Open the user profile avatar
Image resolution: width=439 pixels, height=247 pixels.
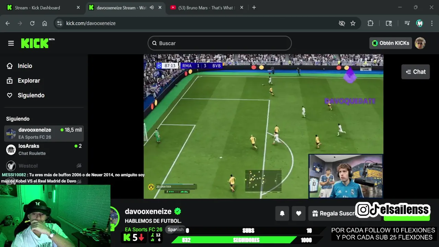(420, 43)
